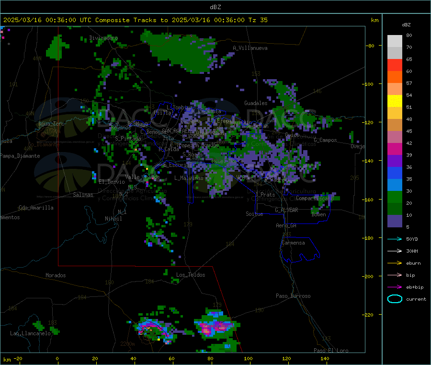Click the A_Villanueva map label
431x365 pixels.
[250, 48]
